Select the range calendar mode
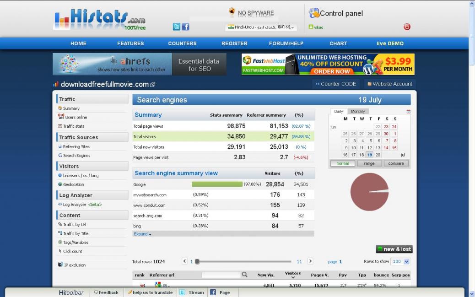The height and width of the screenshot is (297, 475). pyautogui.click(x=369, y=163)
